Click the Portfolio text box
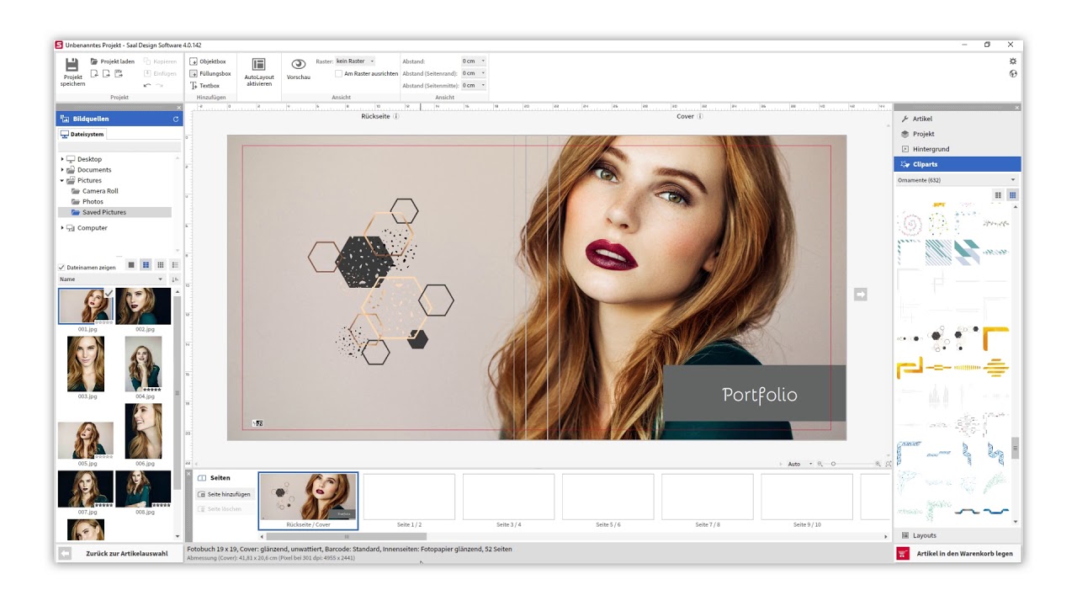1077x606 pixels. click(x=754, y=393)
